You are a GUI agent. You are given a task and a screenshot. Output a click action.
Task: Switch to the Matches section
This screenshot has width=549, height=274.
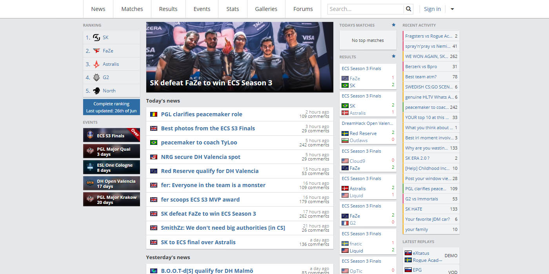click(x=132, y=9)
